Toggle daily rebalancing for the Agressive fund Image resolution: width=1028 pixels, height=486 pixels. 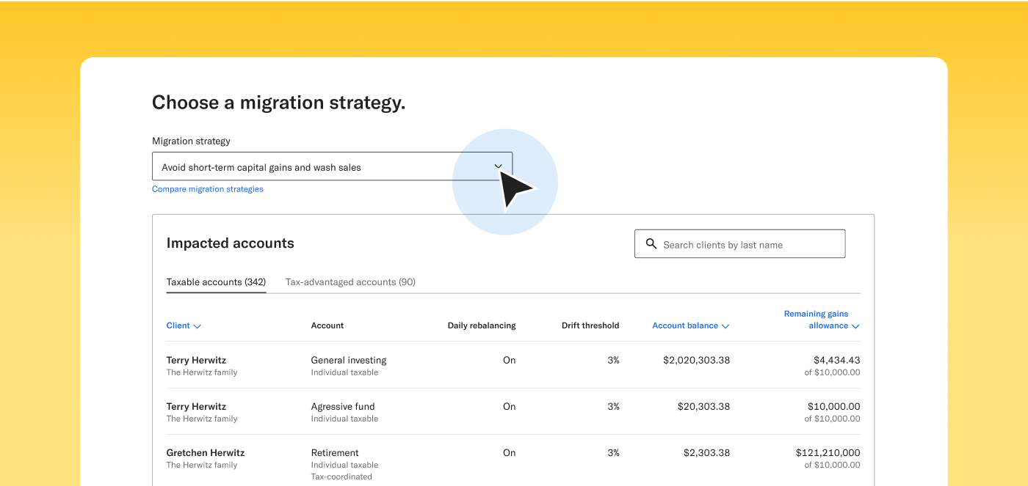tap(509, 406)
